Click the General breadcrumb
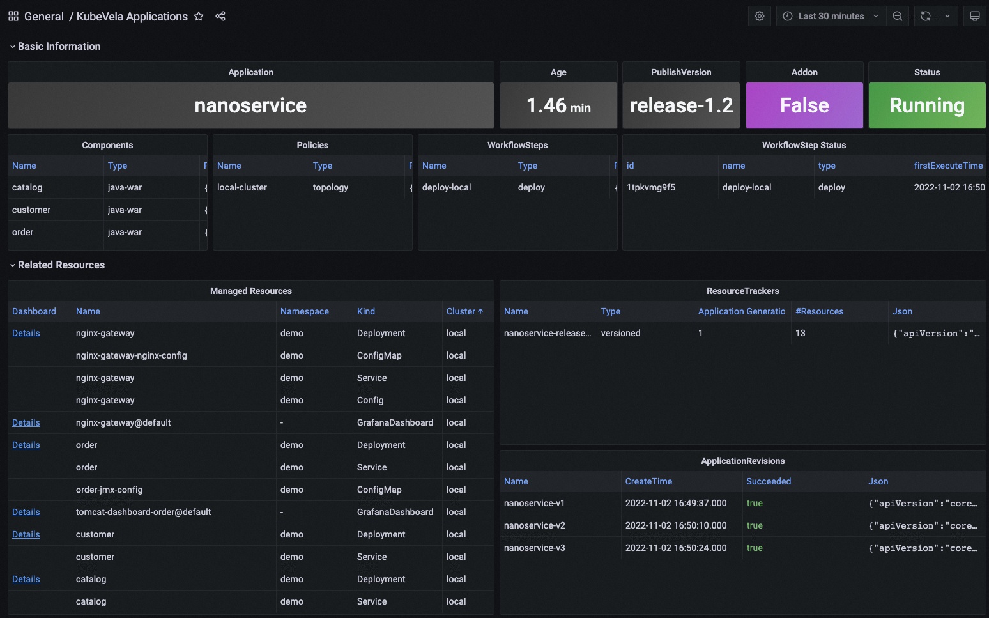This screenshot has height=618, width=989. click(44, 16)
